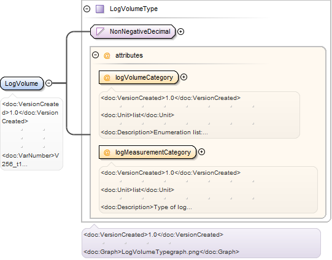The image size is (332, 260).
Task: Click the @ icon in logVolumeCategory
Action: (x=107, y=78)
